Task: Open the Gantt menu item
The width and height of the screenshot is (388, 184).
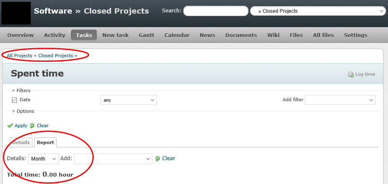Action: [x=147, y=35]
